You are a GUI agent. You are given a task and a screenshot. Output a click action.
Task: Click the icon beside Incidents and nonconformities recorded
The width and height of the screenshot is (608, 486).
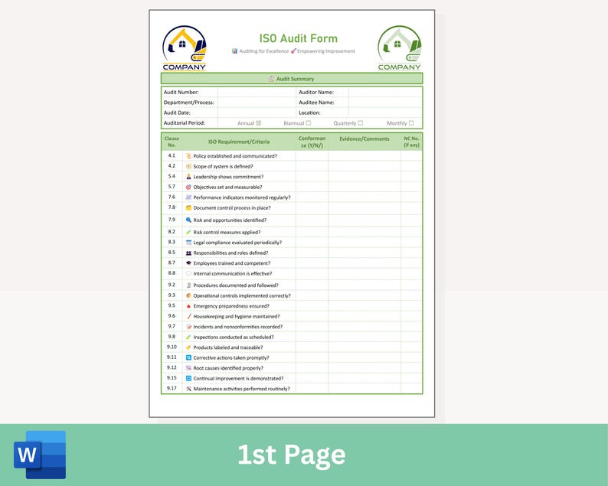pyautogui.click(x=188, y=327)
